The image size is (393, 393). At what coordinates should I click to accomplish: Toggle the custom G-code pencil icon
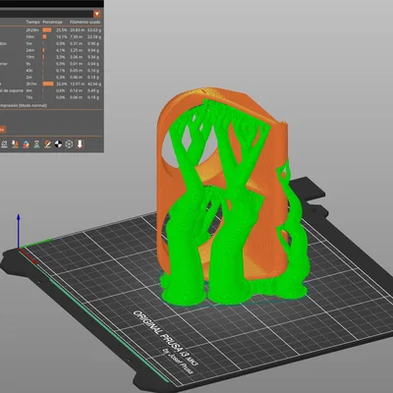click(47, 144)
